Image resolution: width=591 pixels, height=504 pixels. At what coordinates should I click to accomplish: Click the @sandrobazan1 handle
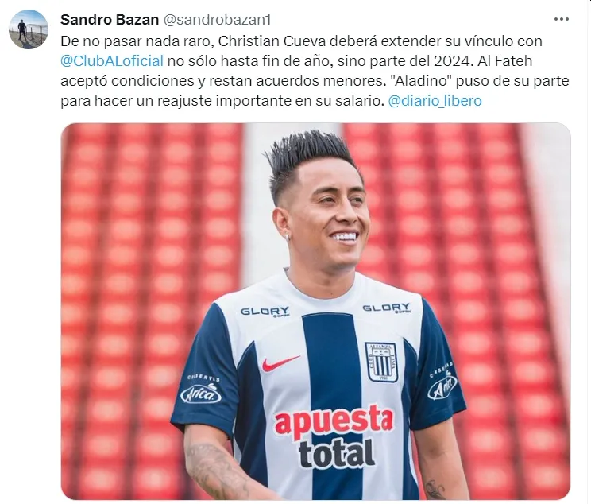tap(217, 20)
